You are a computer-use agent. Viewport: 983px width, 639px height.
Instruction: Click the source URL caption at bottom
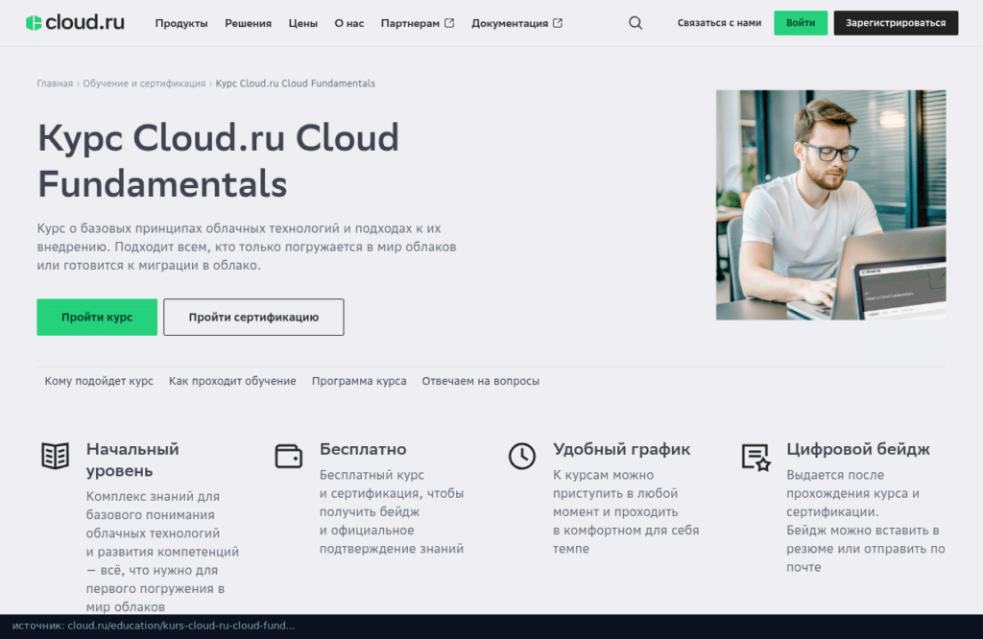click(154, 626)
